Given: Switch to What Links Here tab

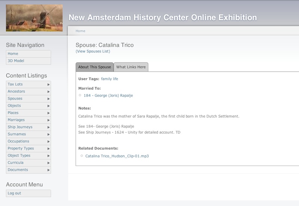Looking at the screenshot, I should [131, 67].
